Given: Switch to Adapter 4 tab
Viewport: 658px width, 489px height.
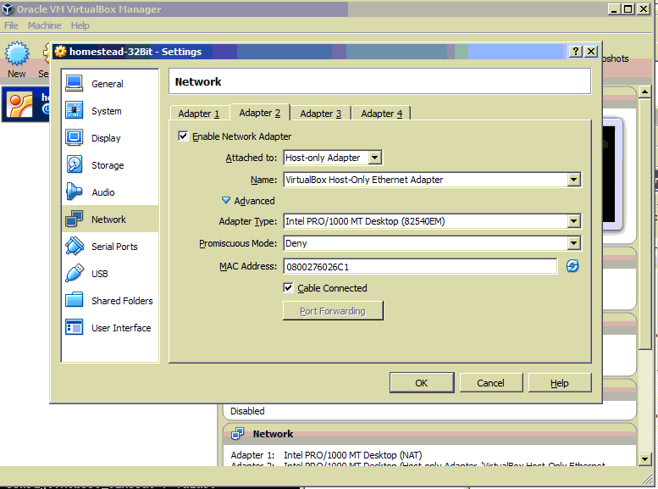Looking at the screenshot, I should [x=381, y=114].
